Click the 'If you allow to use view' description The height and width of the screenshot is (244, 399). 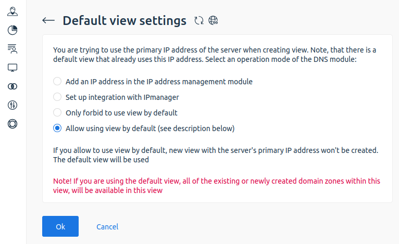click(x=215, y=155)
